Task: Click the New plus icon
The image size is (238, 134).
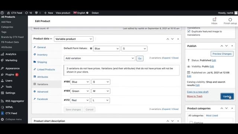Action: pos(45,13)
